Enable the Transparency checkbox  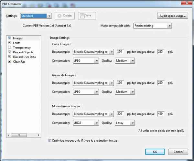point(9,47)
